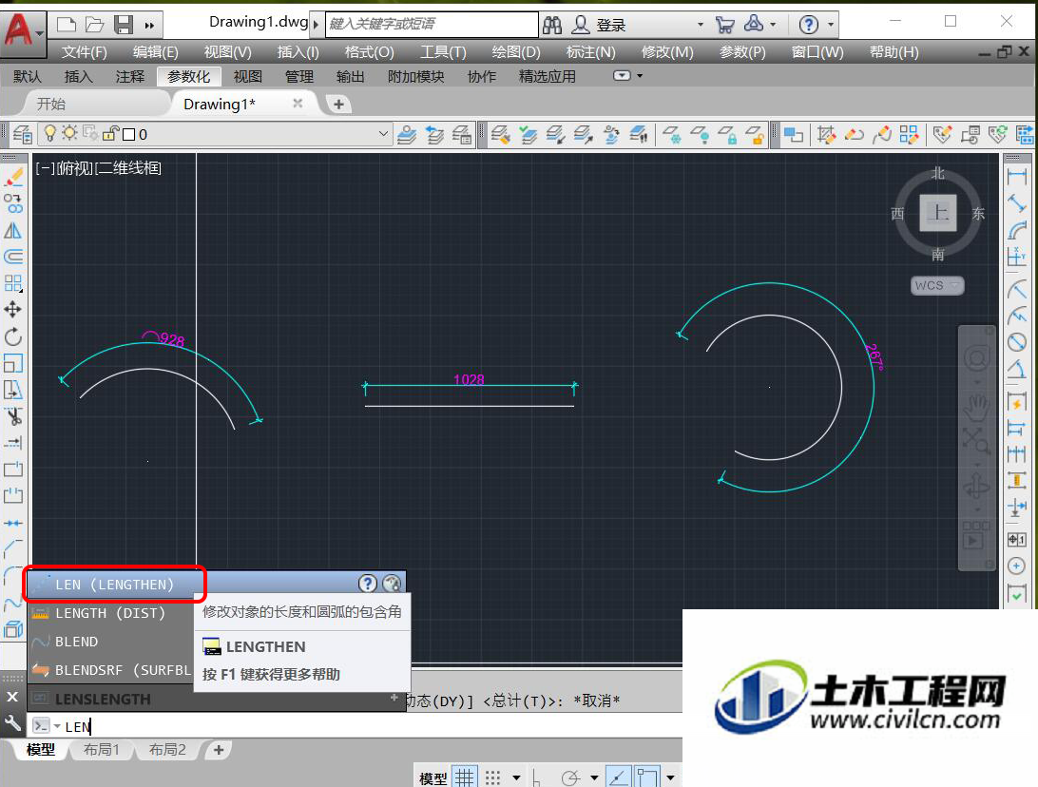The width and height of the screenshot is (1038, 787).
Task: Click the Save floppy disk icon
Action: pyautogui.click(x=124, y=25)
